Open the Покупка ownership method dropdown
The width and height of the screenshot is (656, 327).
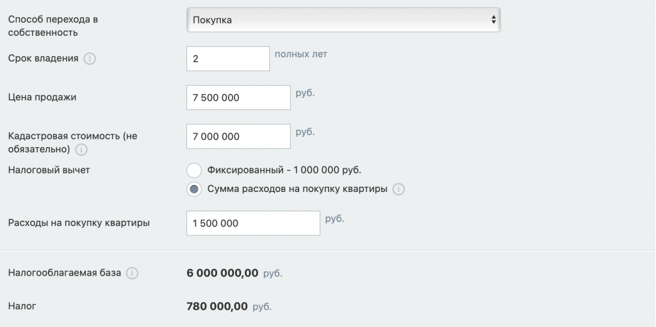click(x=343, y=20)
